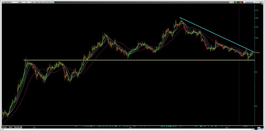
Task: Click the 25 level on price axis
Action: pyautogui.click(x=257, y=106)
